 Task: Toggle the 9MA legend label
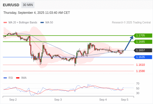coord(24,78)
